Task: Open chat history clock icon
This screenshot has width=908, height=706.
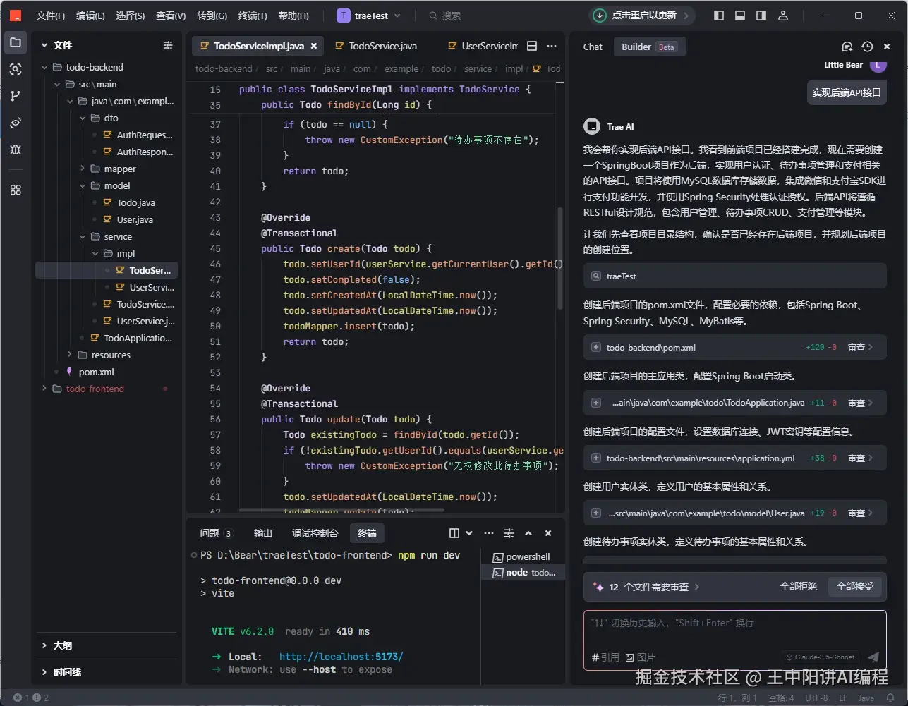Action: pyautogui.click(x=867, y=47)
